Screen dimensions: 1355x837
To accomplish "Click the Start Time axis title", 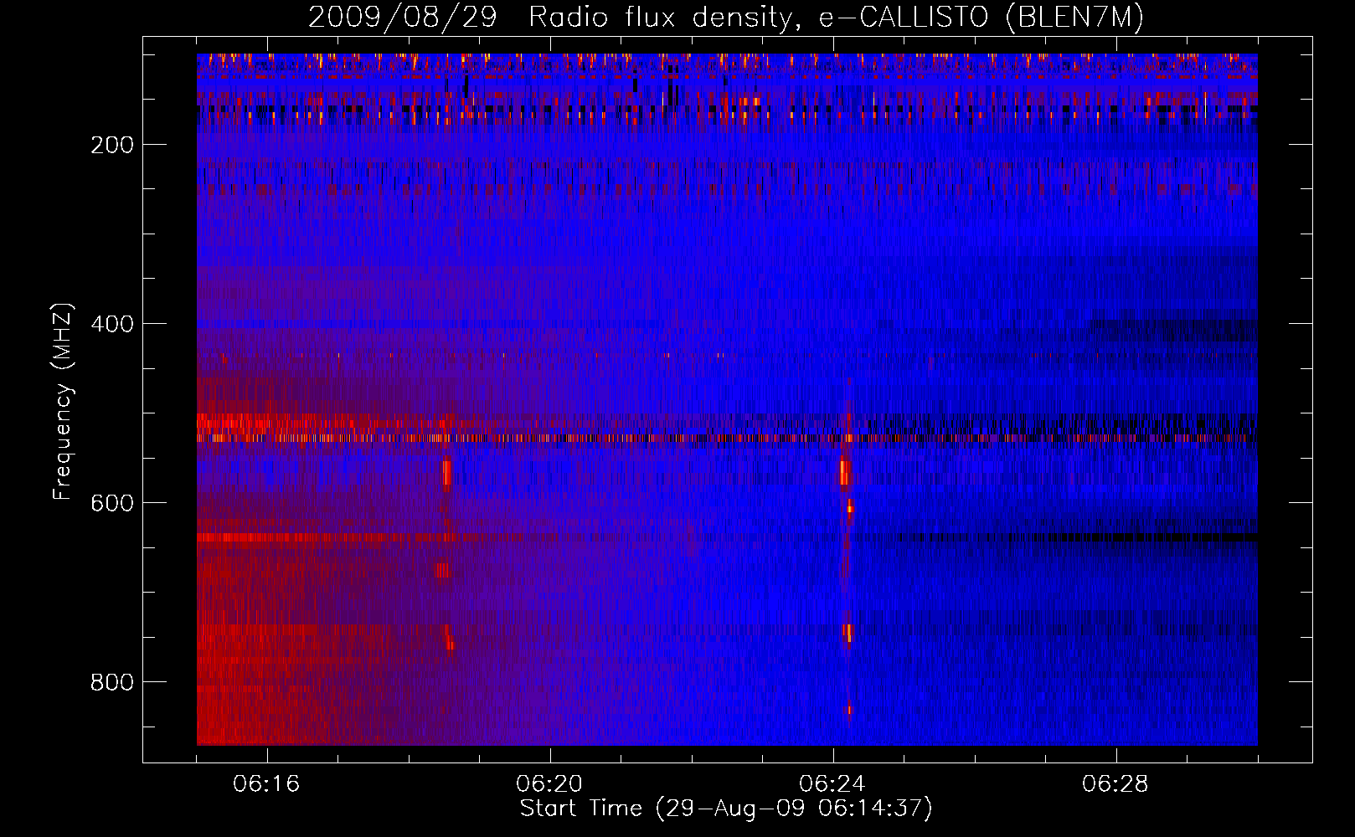I will (x=726, y=809).
